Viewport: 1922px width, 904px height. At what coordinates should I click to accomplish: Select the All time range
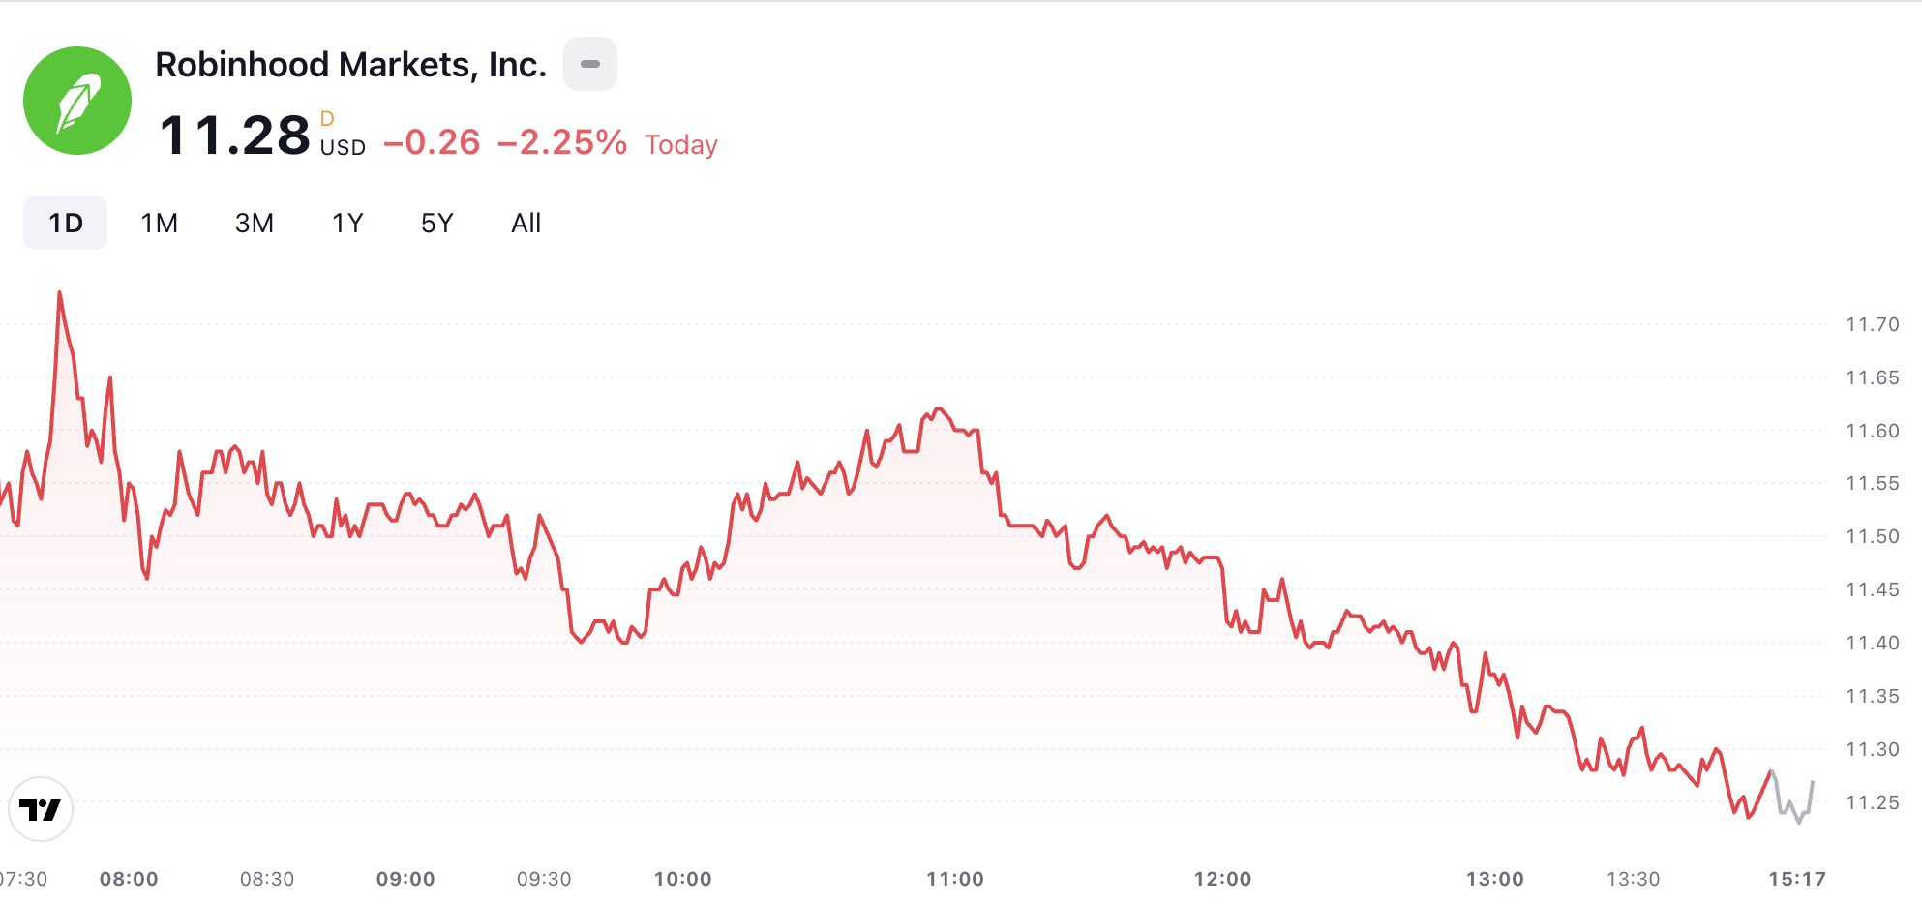click(x=526, y=224)
